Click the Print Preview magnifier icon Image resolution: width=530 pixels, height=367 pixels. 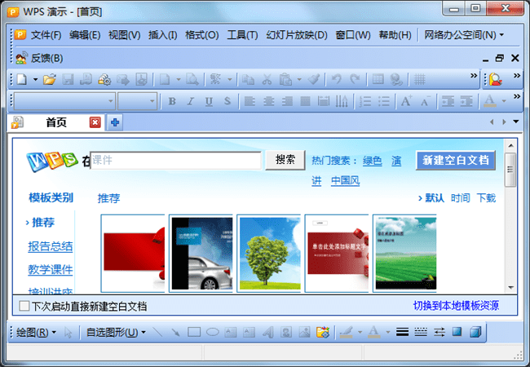point(192,79)
